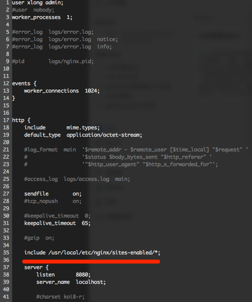Click the 'worker_processes 1;' line
Viewport: 252px width, 302px height.
click(42, 17)
